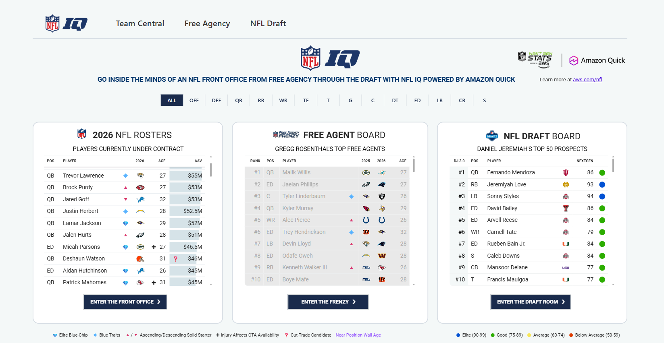Click the Indiana logo next to Fernando Mendoza
The width and height of the screenshot is (664, 343).
[566, 173]
